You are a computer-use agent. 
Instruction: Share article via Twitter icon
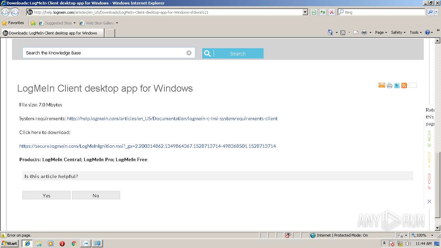pyautogui.click(x=397, y=85)
